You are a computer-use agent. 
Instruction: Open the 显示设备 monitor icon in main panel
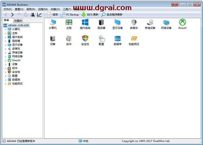click(118, 24)
